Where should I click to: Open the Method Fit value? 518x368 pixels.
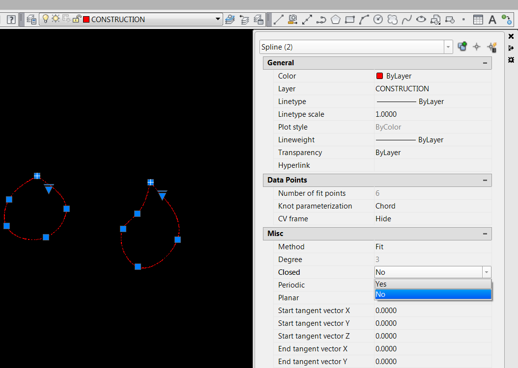click(x=433, y=247)
